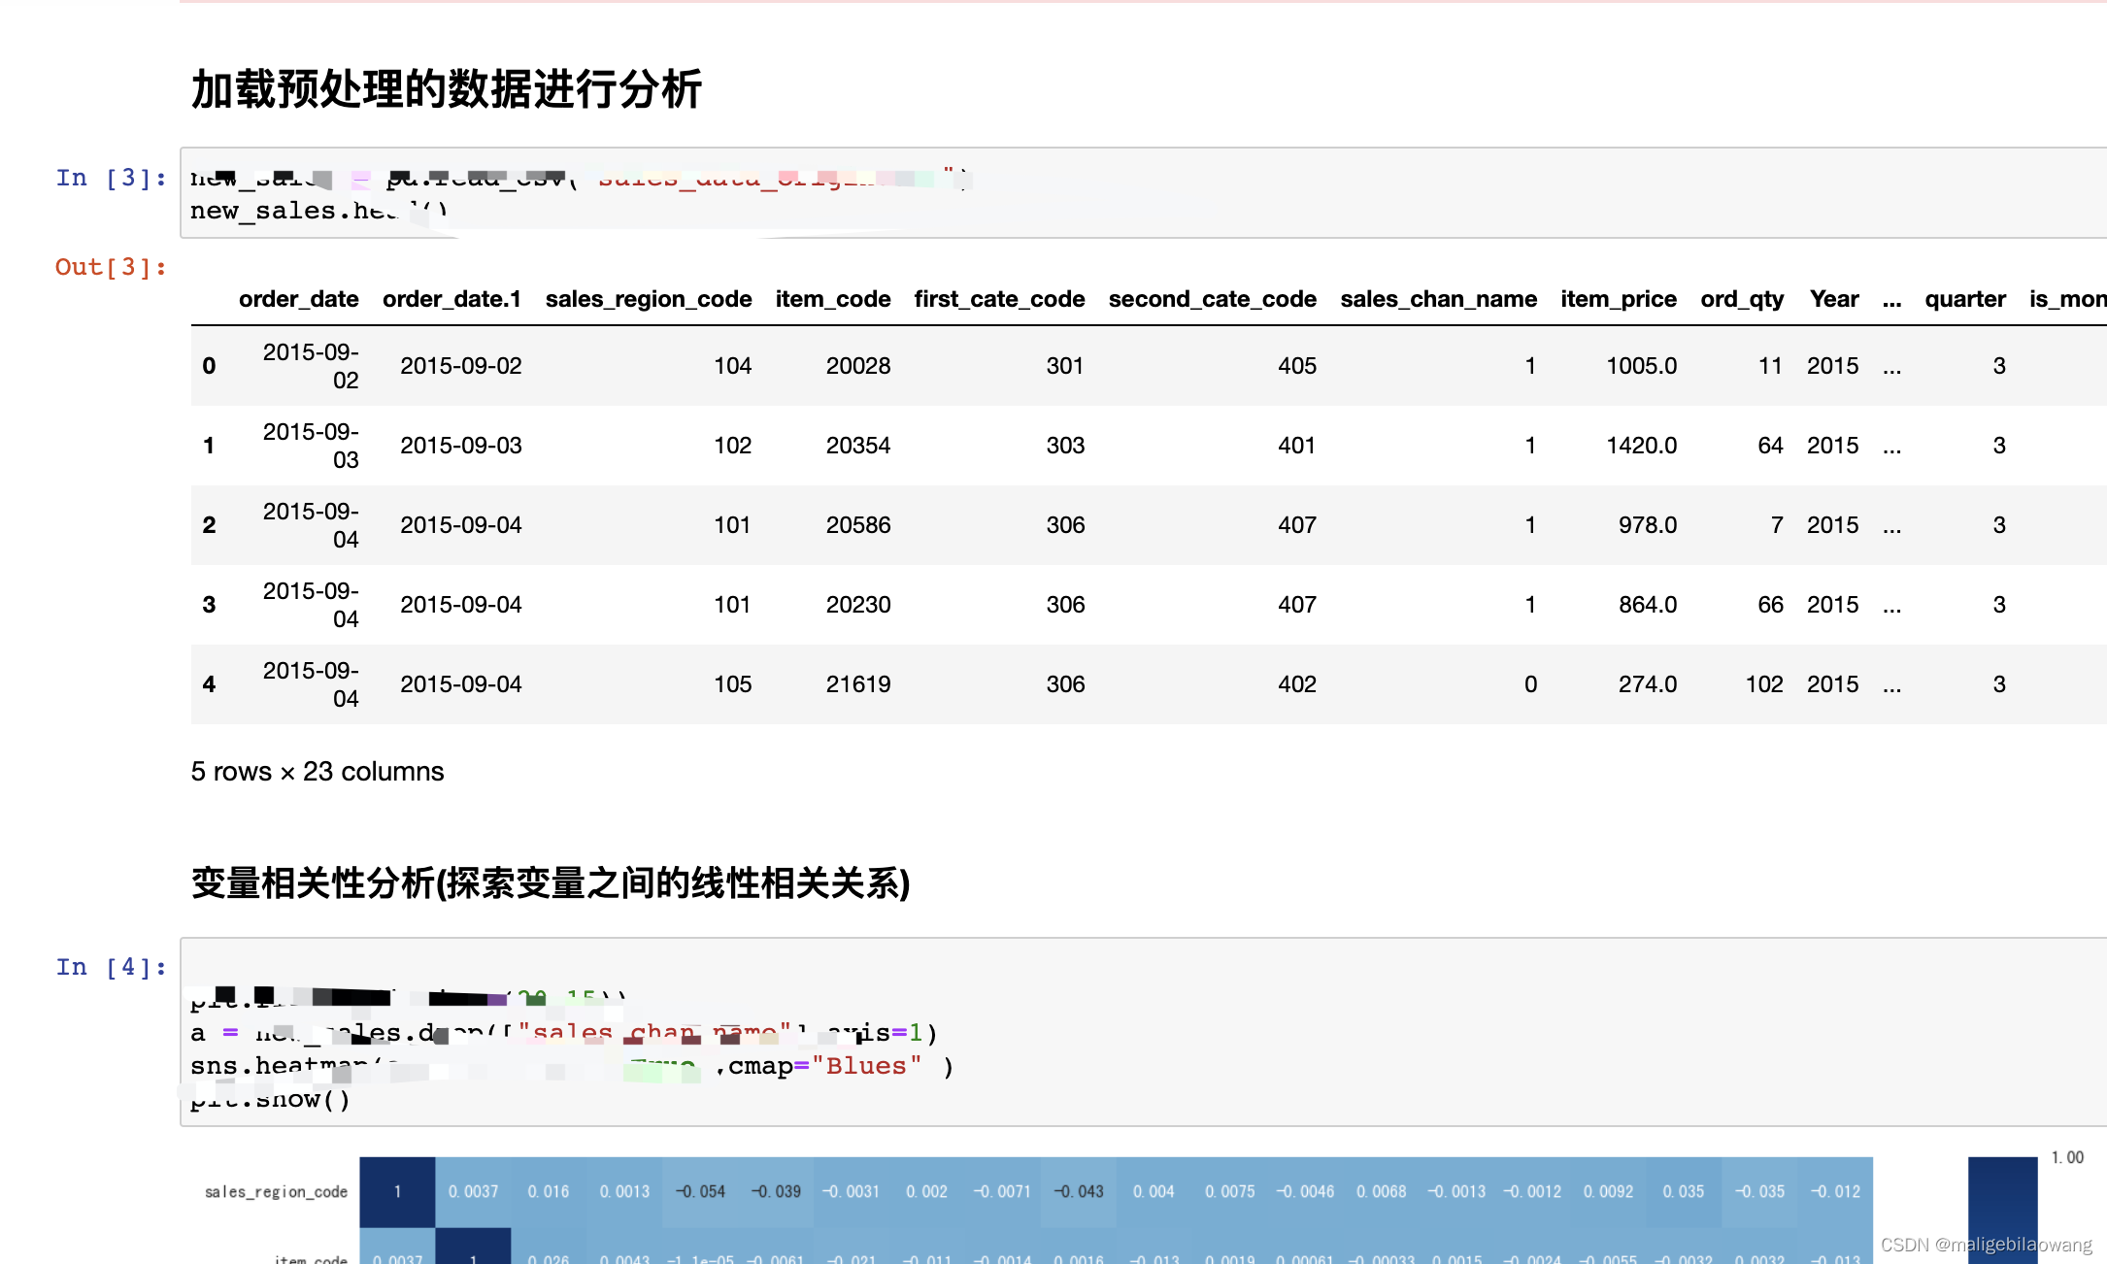Click the row index 4 label

pyautogui.click(x=209, y=684)
